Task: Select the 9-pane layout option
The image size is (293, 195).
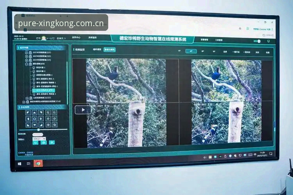Action: click(214, 51)
